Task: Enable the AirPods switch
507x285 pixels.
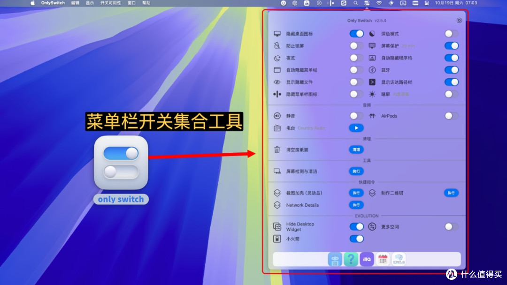Action: coord(452,116)
